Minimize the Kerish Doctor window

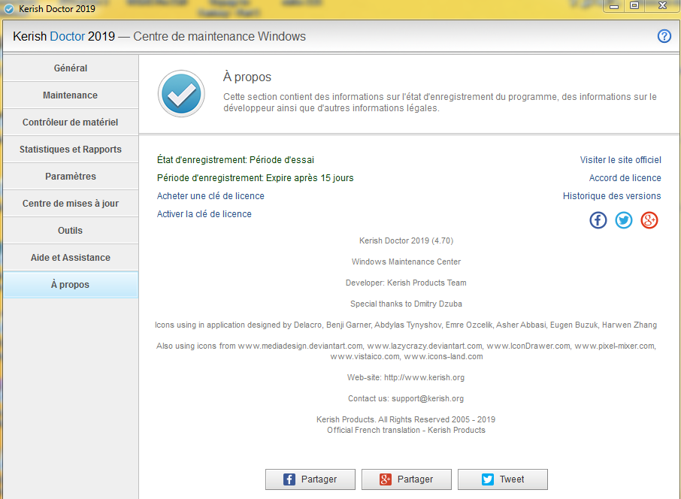tap(613, 6)
